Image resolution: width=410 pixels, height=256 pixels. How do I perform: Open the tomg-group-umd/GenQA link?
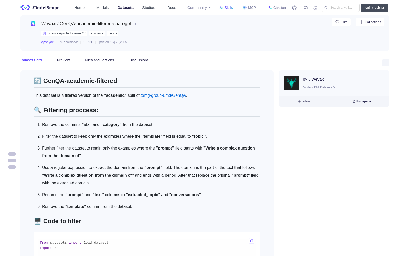163,95
